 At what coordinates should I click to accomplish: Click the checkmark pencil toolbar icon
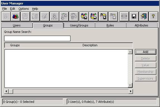45,16
